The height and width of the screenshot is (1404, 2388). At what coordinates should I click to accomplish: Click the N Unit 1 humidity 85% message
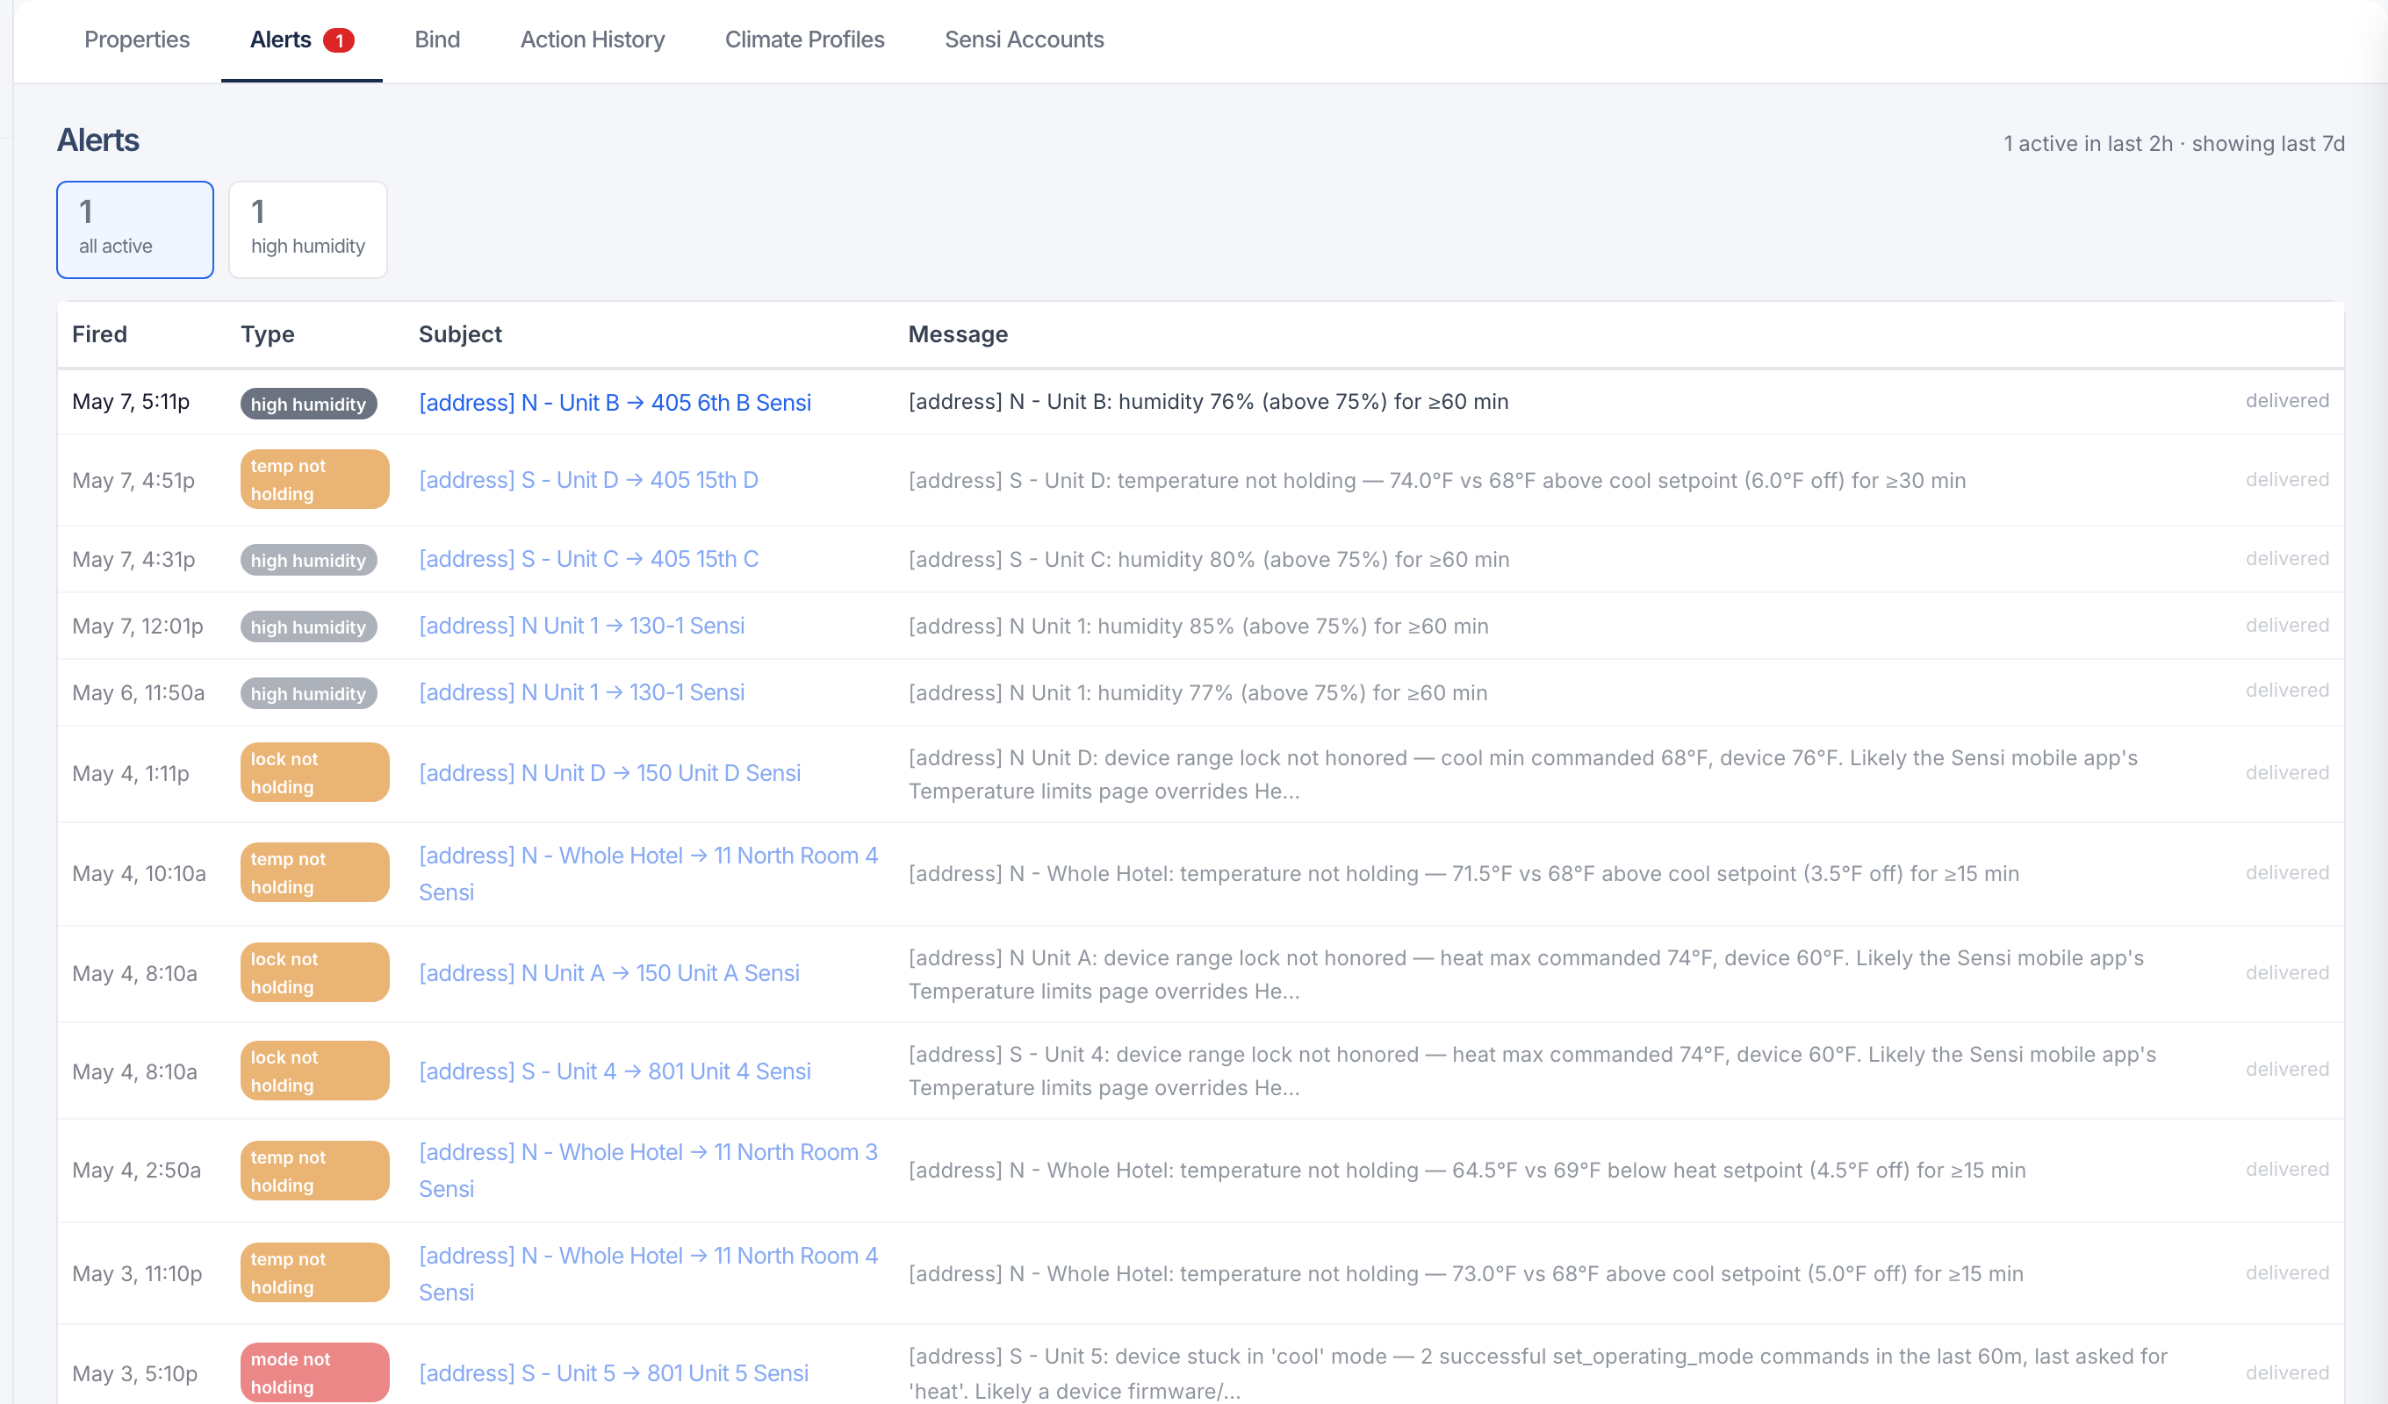pos(1198,627)
